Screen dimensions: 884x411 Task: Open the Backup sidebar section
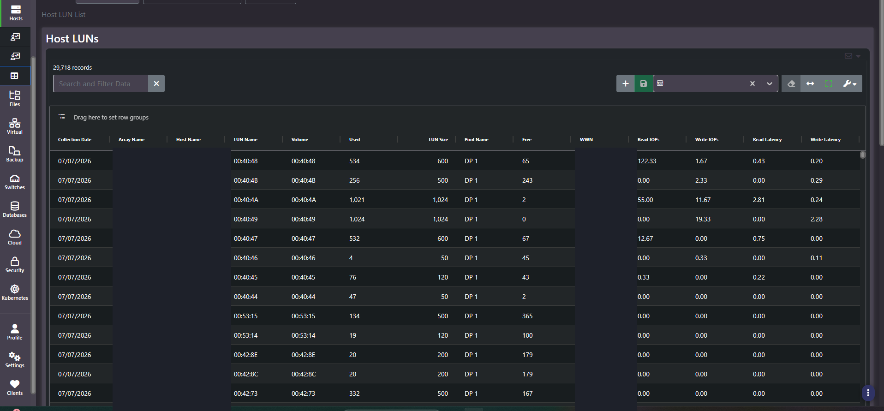click(15, 154)
